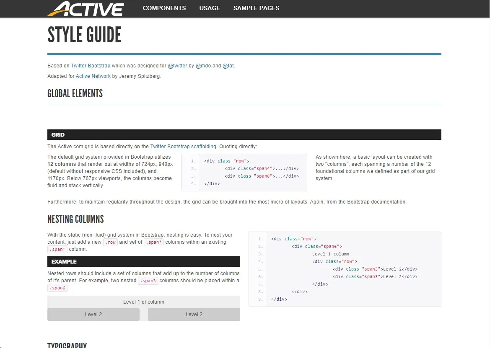The height and width of the screenshot is (348, 490).
Task: Visit the @fat link
Action: point(228,66)
